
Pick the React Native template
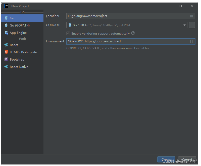coord(22,67)
